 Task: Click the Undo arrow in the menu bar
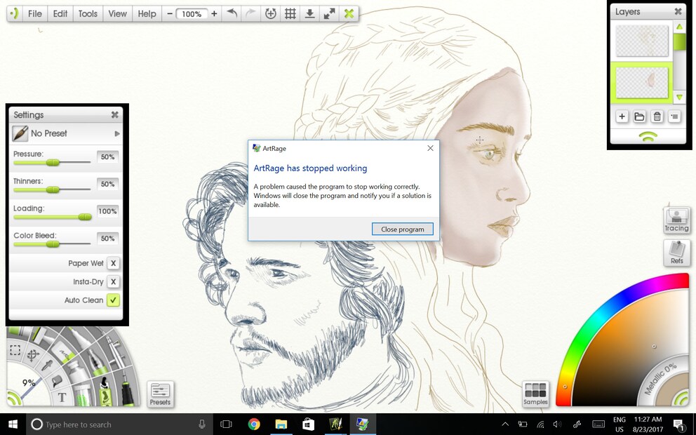click(232, 14)
